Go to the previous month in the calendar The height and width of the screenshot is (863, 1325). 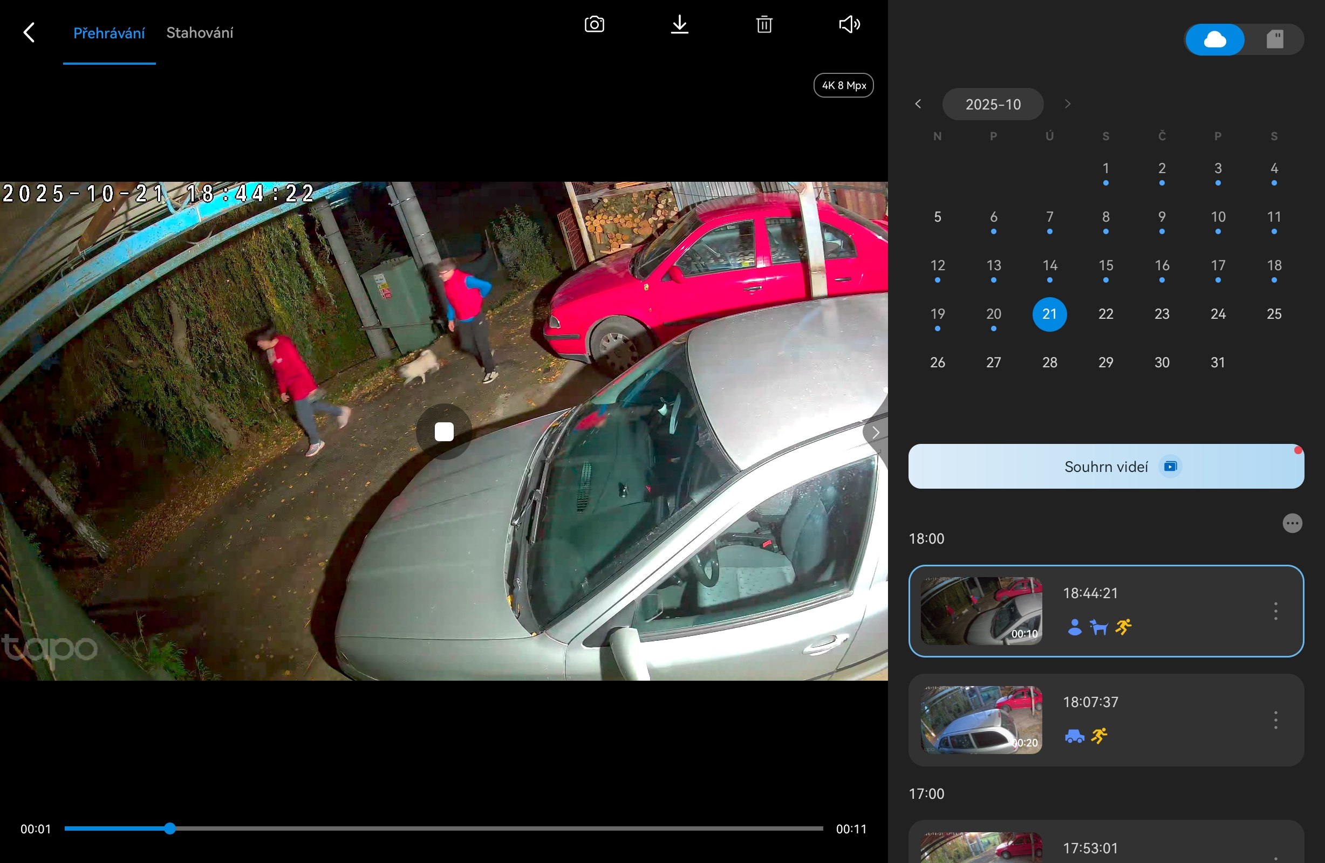(918, 104)
